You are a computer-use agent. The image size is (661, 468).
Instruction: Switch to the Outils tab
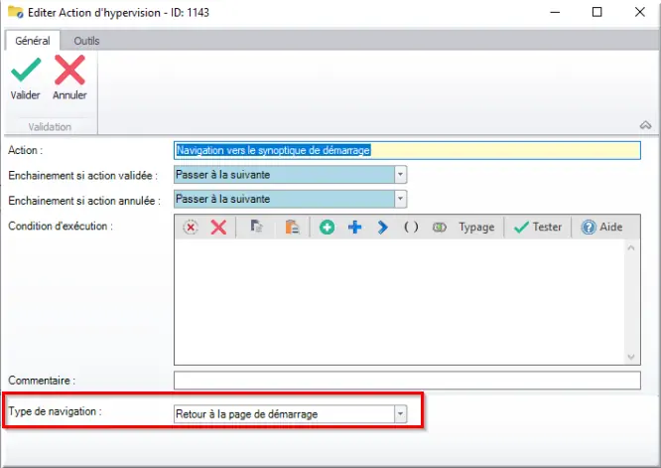click(x=86, y=41)
